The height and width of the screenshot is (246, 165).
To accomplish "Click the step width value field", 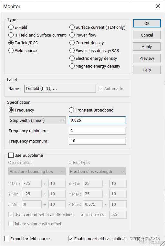I will [x=97, y=120].
